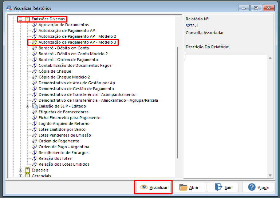280x198 pixels.
Task: Open help with the Ajuda button
Action: point(258,187)
